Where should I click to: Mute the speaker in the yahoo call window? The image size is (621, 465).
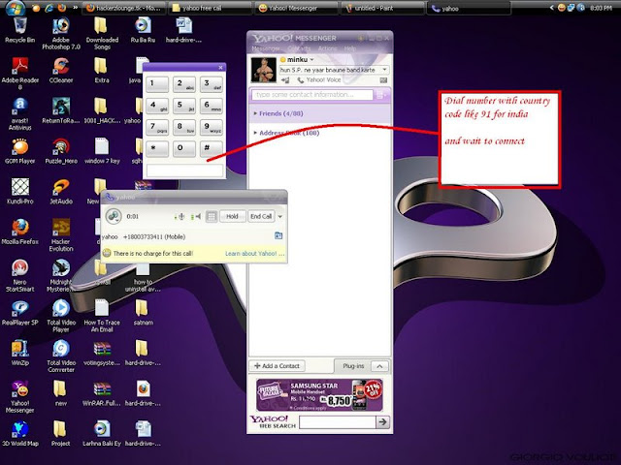196,216
